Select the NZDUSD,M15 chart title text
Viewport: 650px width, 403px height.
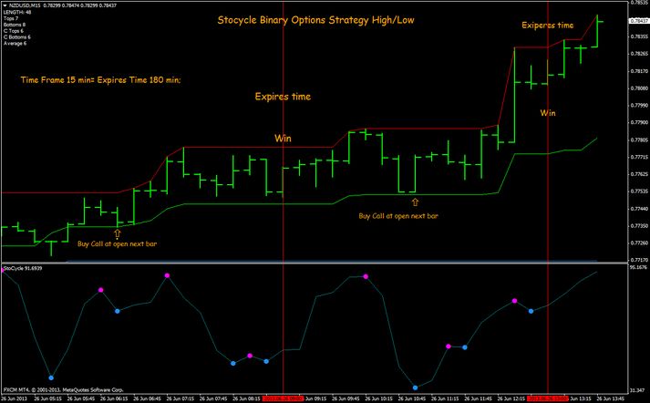(x=63, y=5)
